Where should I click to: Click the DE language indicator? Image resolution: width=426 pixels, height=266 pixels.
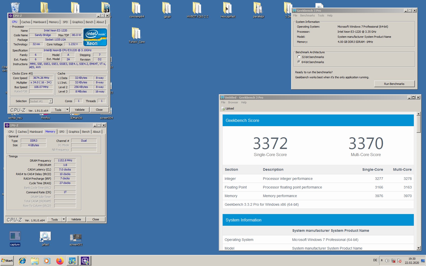375,260
